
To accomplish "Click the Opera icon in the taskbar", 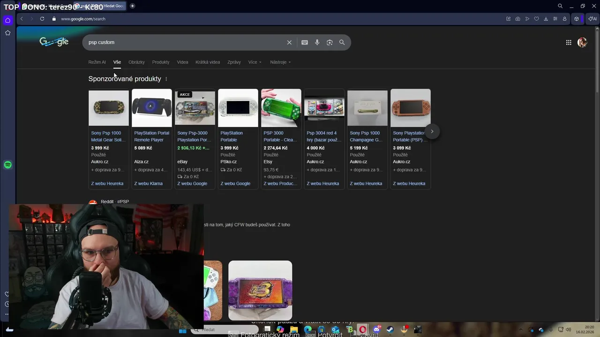I will point(363,330).
